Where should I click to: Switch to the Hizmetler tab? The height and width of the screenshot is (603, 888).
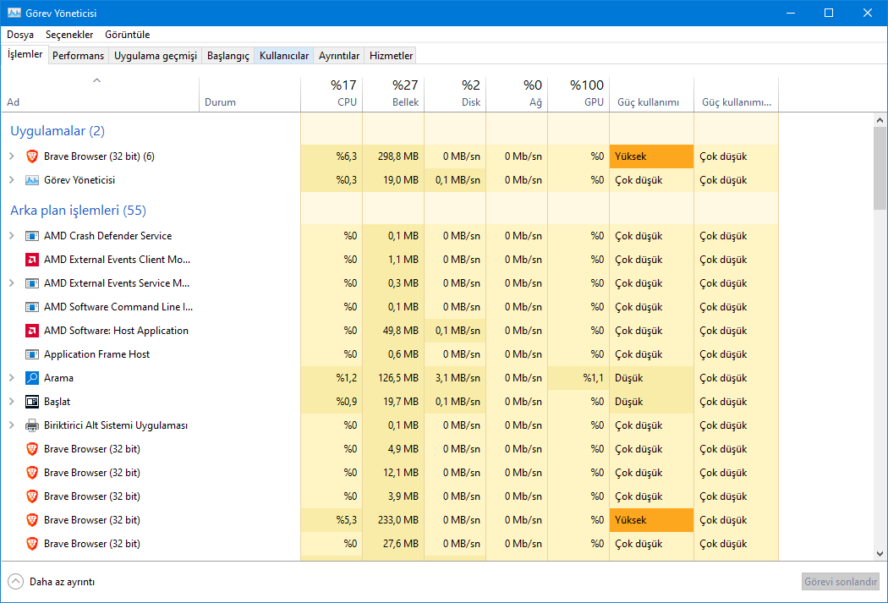click(x=391, y=56)
